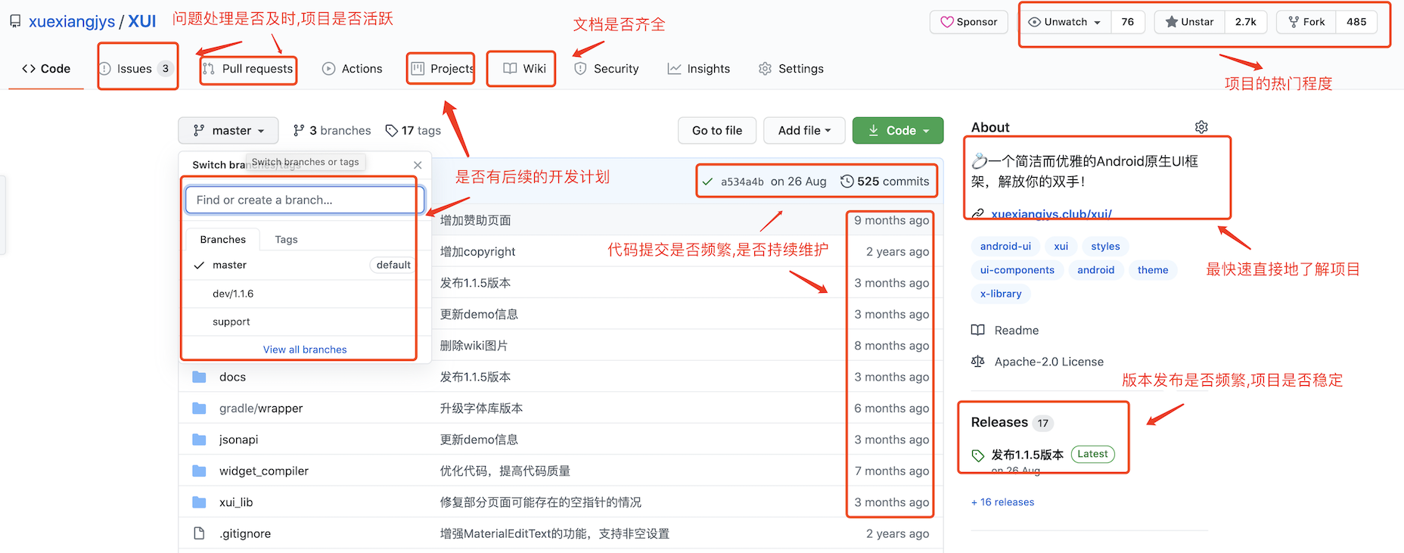
Task: Click the fork icon on Fork
Action: click(x=1294, y=22)
